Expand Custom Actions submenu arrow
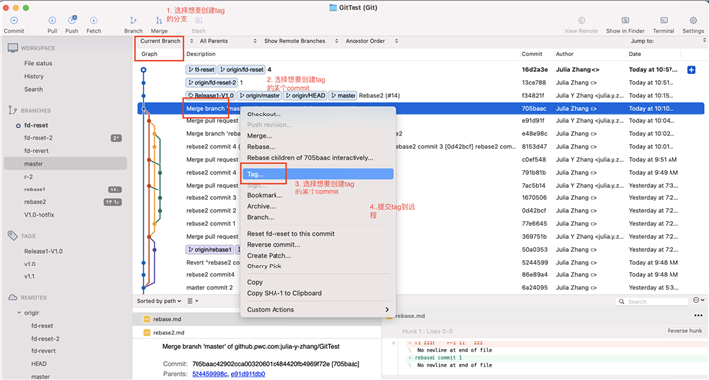This screenshot has width=709, height=380. tap(387, 310)
